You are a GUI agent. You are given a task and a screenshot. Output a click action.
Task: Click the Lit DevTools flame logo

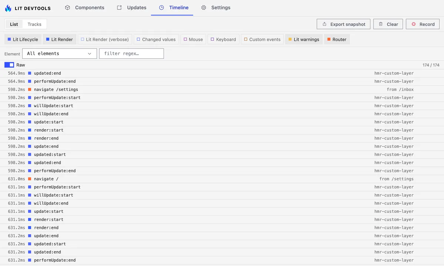coord(8,8)
